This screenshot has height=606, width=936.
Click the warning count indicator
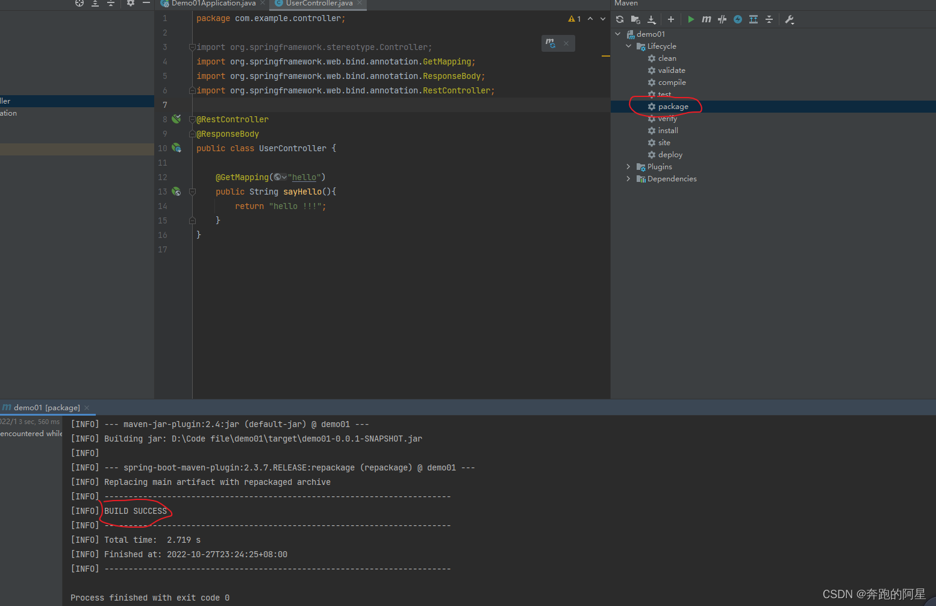pyautogui.click(x=575, y=19)
